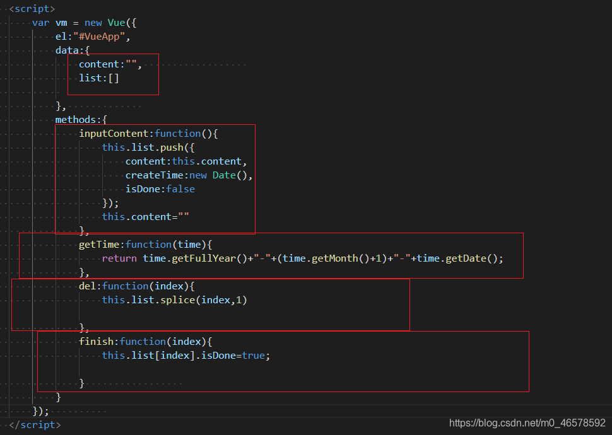Viewport: 612px width, 435px height.
Task: Click the this.list.push({ line
Action: (148, 148)
